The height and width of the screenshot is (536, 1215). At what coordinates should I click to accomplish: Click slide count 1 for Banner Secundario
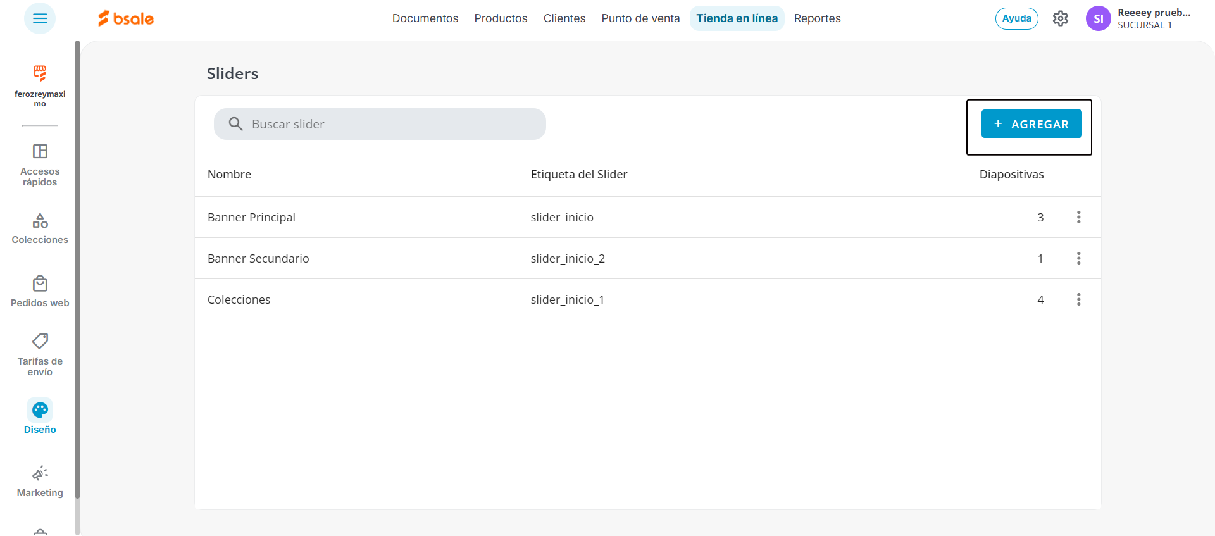pos(1040,258)
